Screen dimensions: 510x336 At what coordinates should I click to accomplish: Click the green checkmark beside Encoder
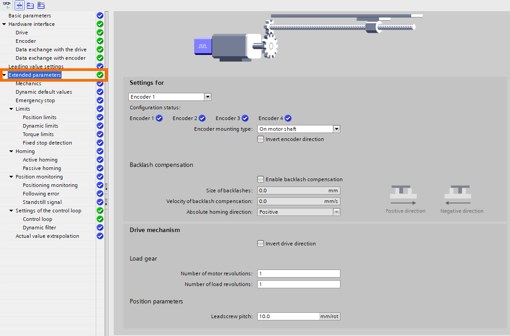pos(100,41)
